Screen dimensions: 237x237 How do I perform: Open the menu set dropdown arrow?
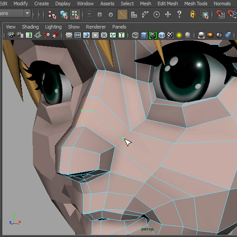coord(27,13)
